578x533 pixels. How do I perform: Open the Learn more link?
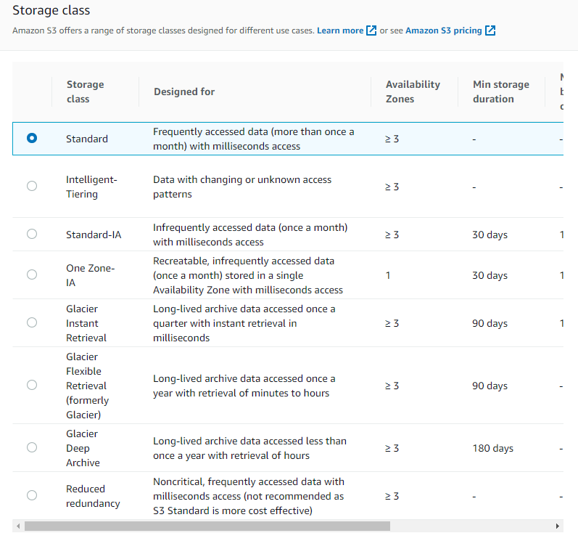point(340,30)
